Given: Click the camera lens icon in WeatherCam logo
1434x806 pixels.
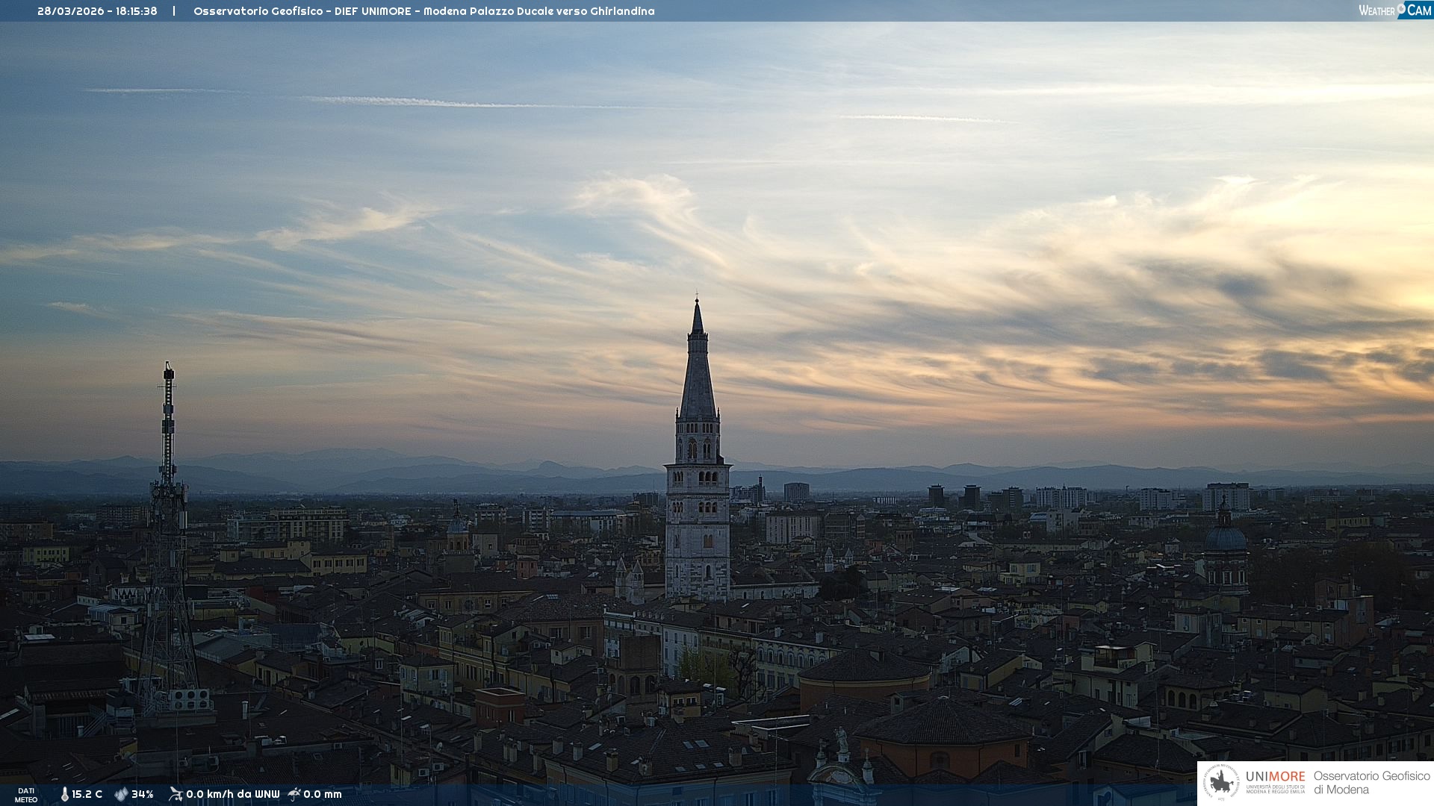Looking at the screenshot, I should [x=1401, y=8].
